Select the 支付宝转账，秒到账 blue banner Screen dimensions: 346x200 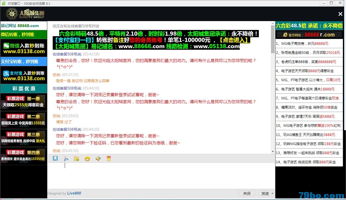pos(23,61)
